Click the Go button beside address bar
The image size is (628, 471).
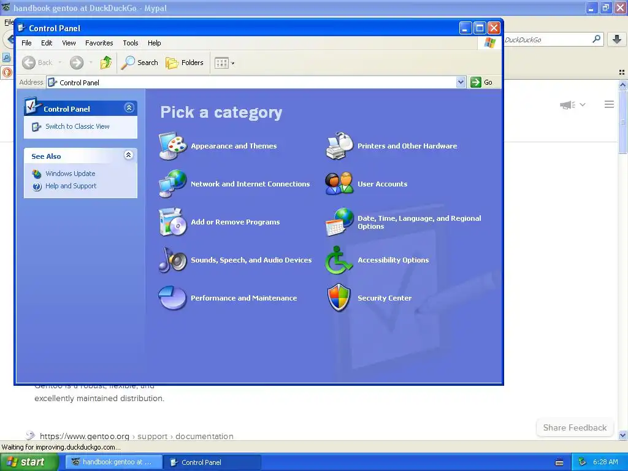click(x=482, y=82)
